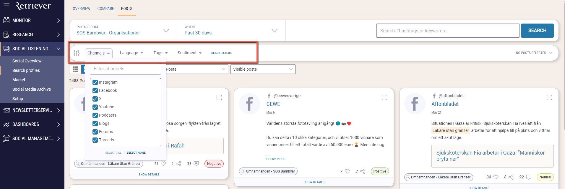The width and height of the screenshot is (565, 189).
Task: Select the Posts tab
Action: coord(126,9)
